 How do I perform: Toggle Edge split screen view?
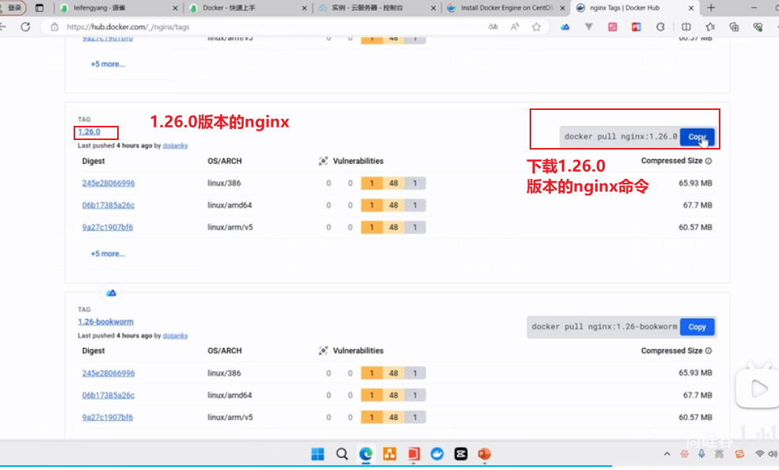[x=686, y=27]
